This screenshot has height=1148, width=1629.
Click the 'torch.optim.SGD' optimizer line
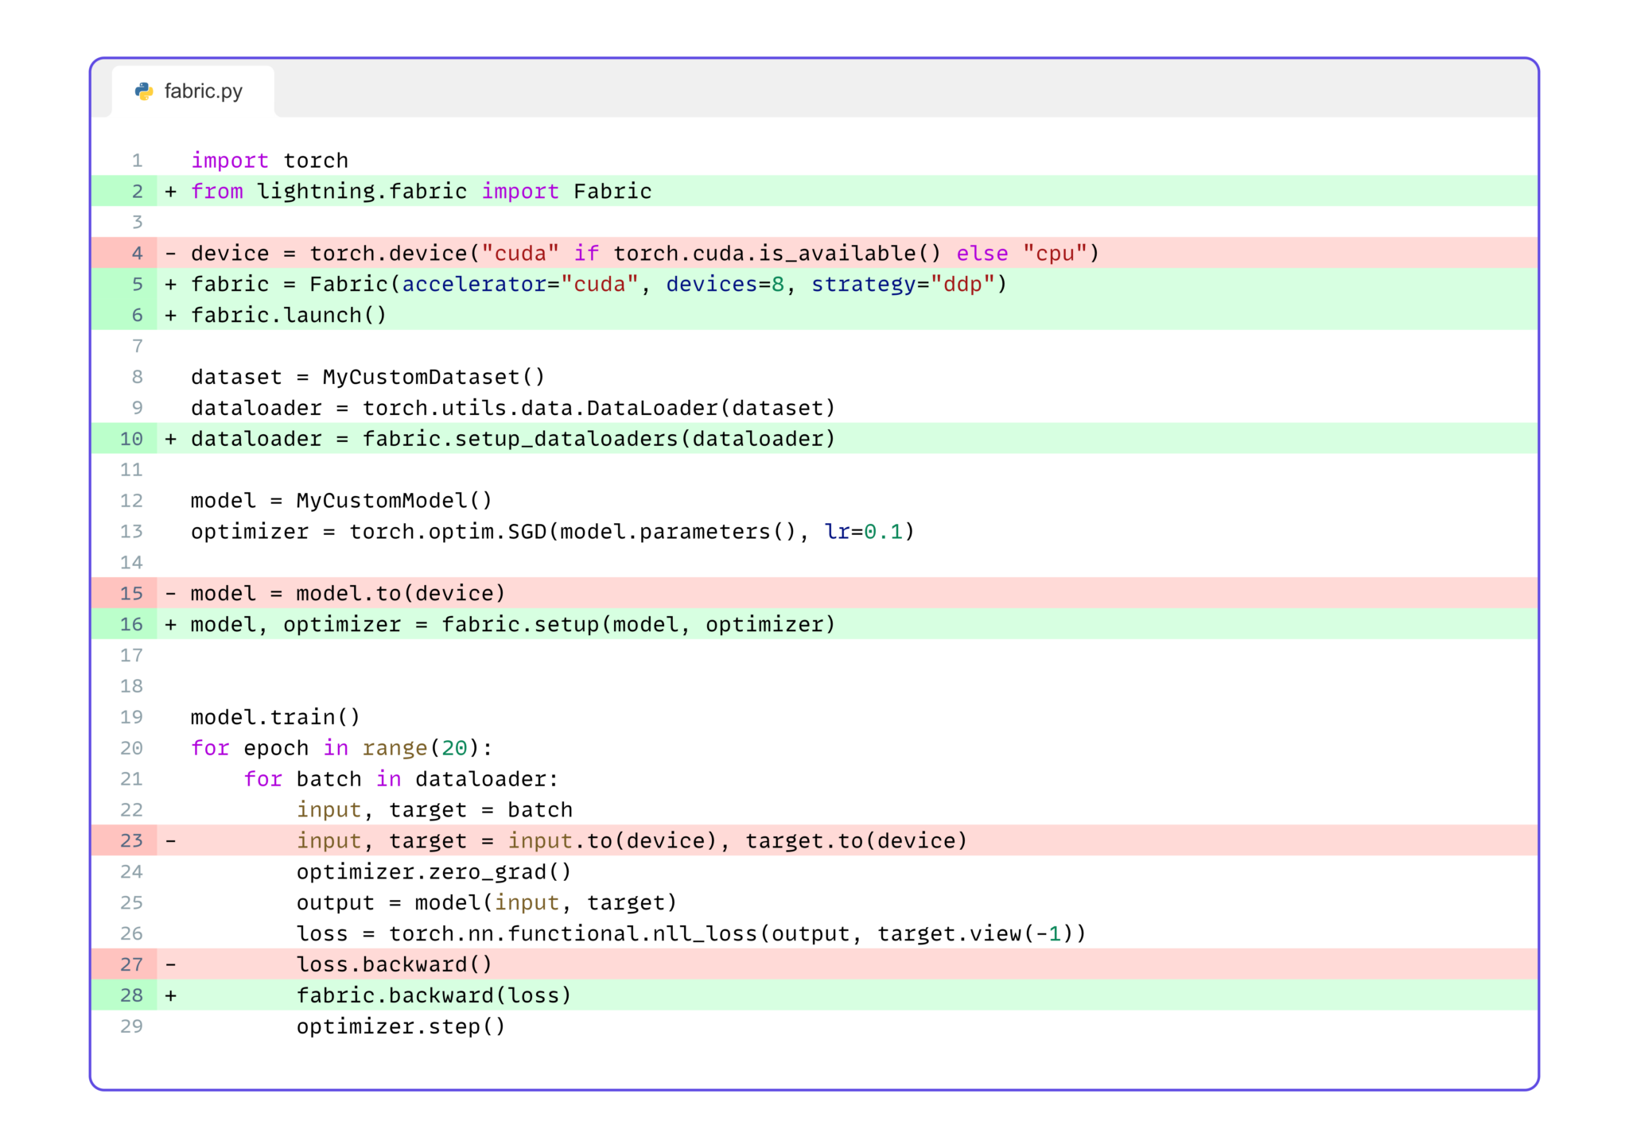click(x=553, y=532)
